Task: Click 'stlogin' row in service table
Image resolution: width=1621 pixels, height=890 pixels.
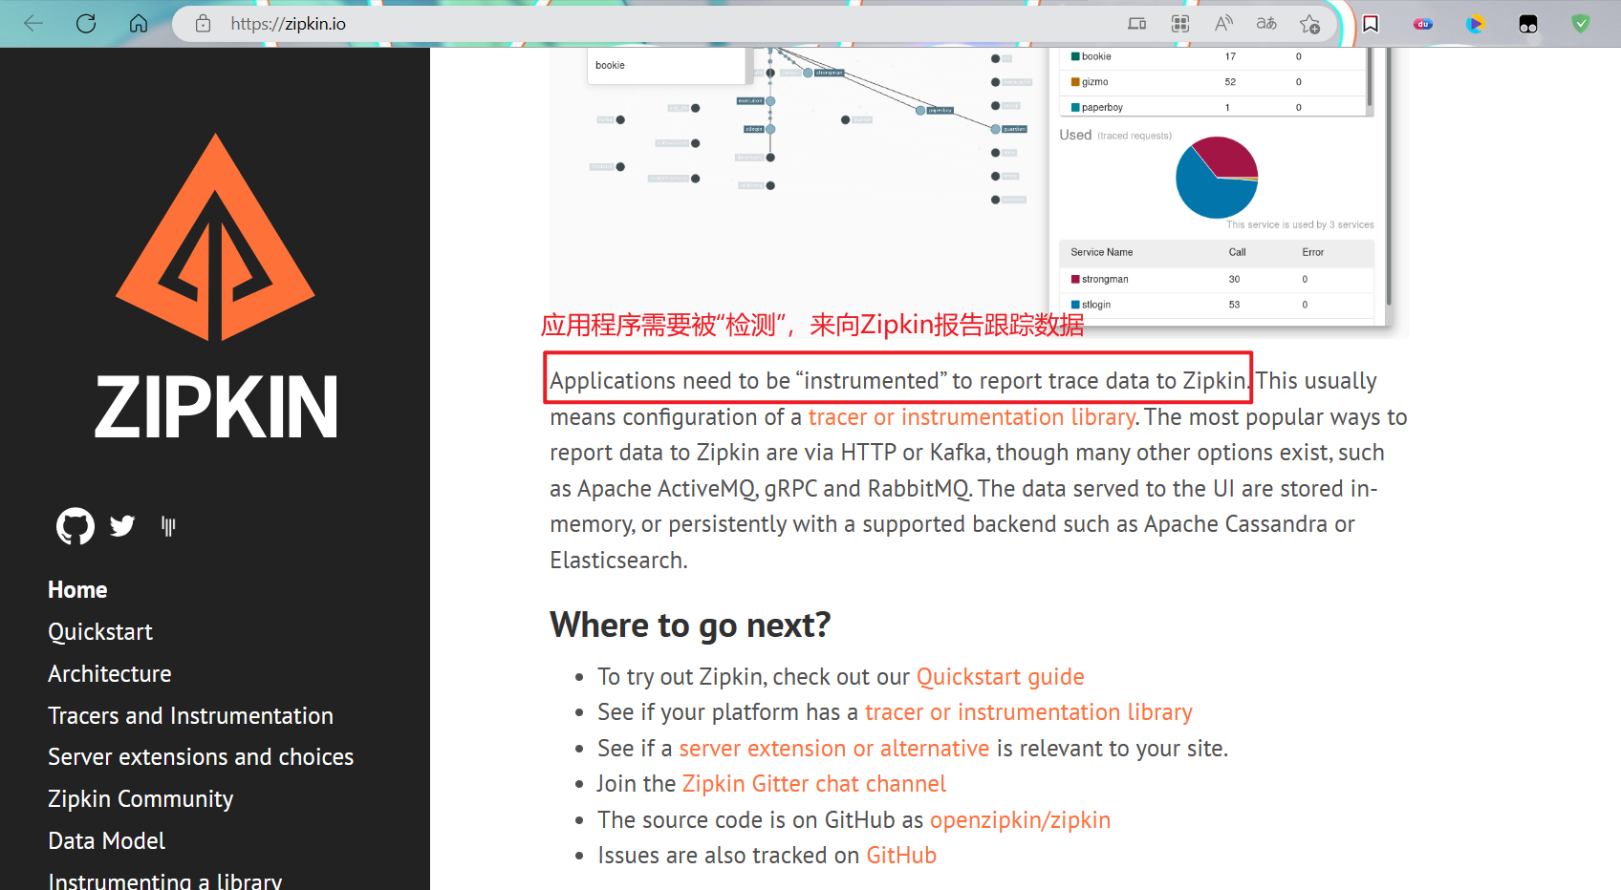Action: (1216, 305)
